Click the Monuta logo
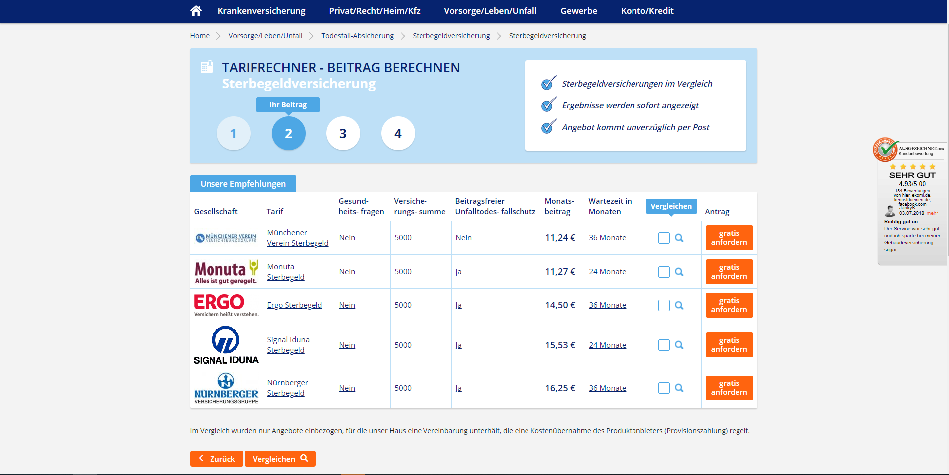949x475 pixels. (x=226, y=272)
